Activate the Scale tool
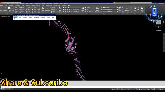 point(28,12)
